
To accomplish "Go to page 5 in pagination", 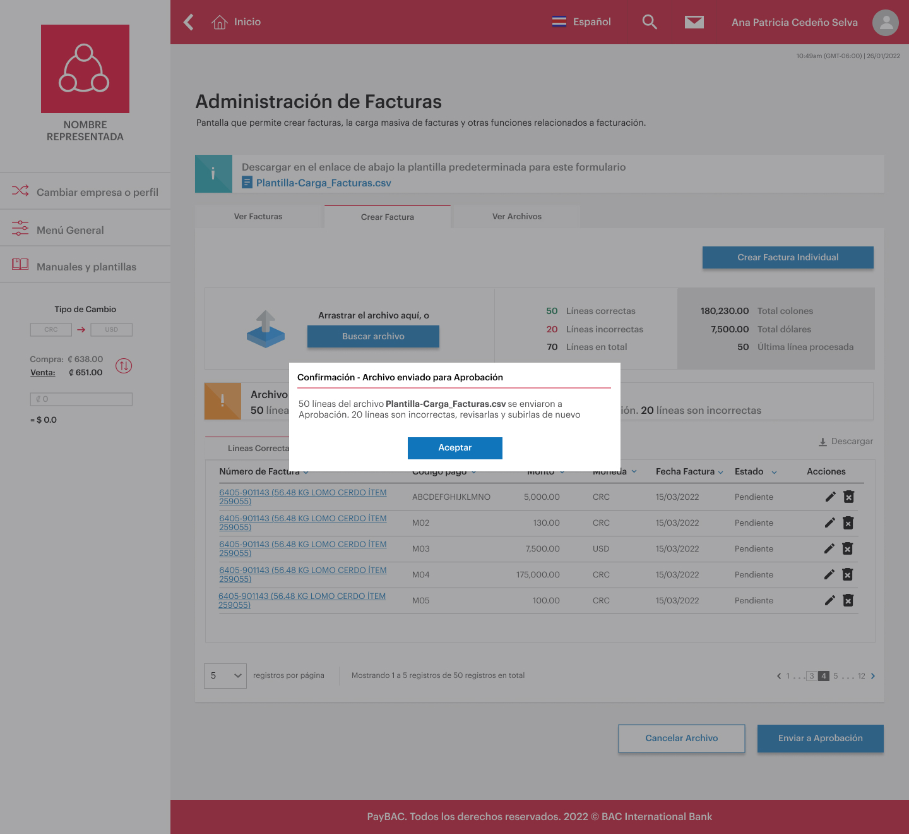I will point(836,675).
